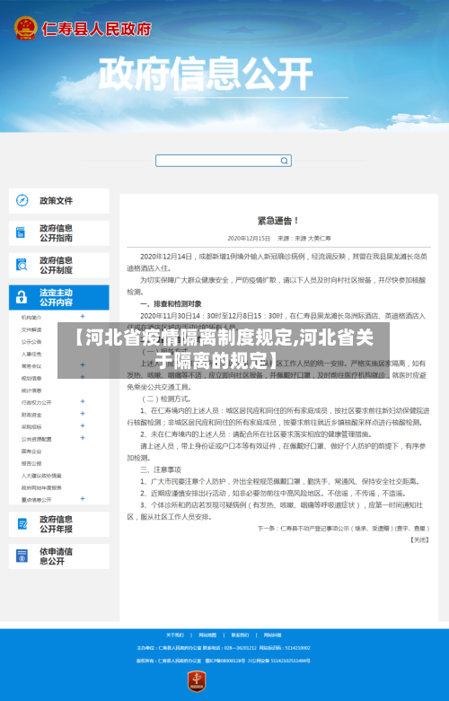Open the last footer link 网站纠错

(272, 635)
